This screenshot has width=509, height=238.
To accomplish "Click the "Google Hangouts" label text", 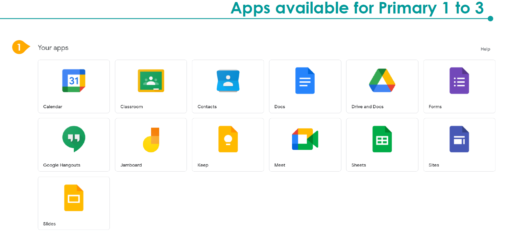I will click(62, 165).
